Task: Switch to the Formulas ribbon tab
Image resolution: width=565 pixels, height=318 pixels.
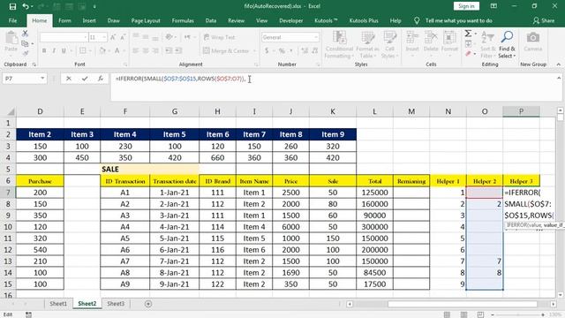Action: pos(183,21)
